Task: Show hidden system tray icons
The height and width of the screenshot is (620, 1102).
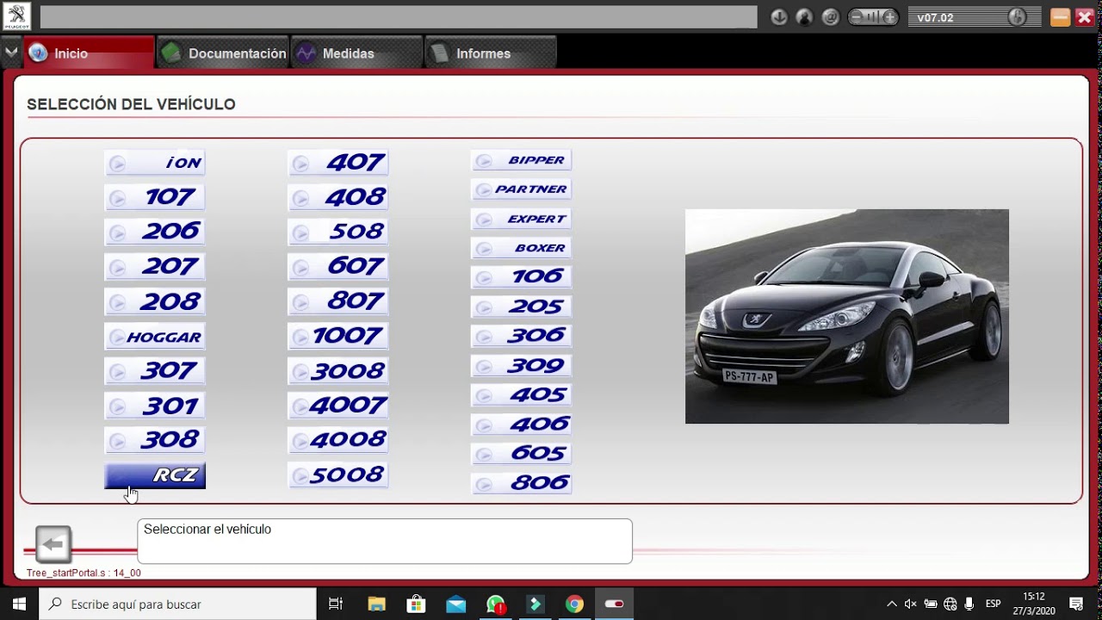Action: [892, 604]
